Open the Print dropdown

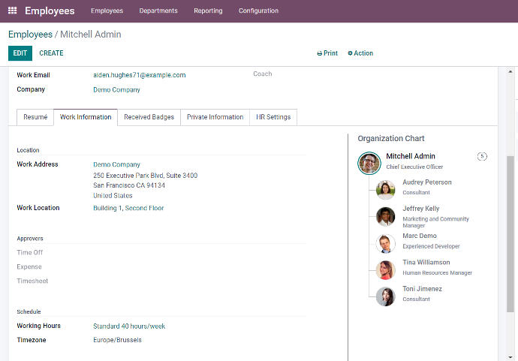click(327, 53)
